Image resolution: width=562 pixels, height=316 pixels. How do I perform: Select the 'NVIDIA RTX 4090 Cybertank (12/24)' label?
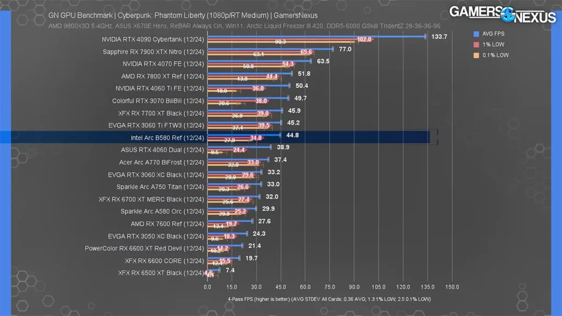153,39
